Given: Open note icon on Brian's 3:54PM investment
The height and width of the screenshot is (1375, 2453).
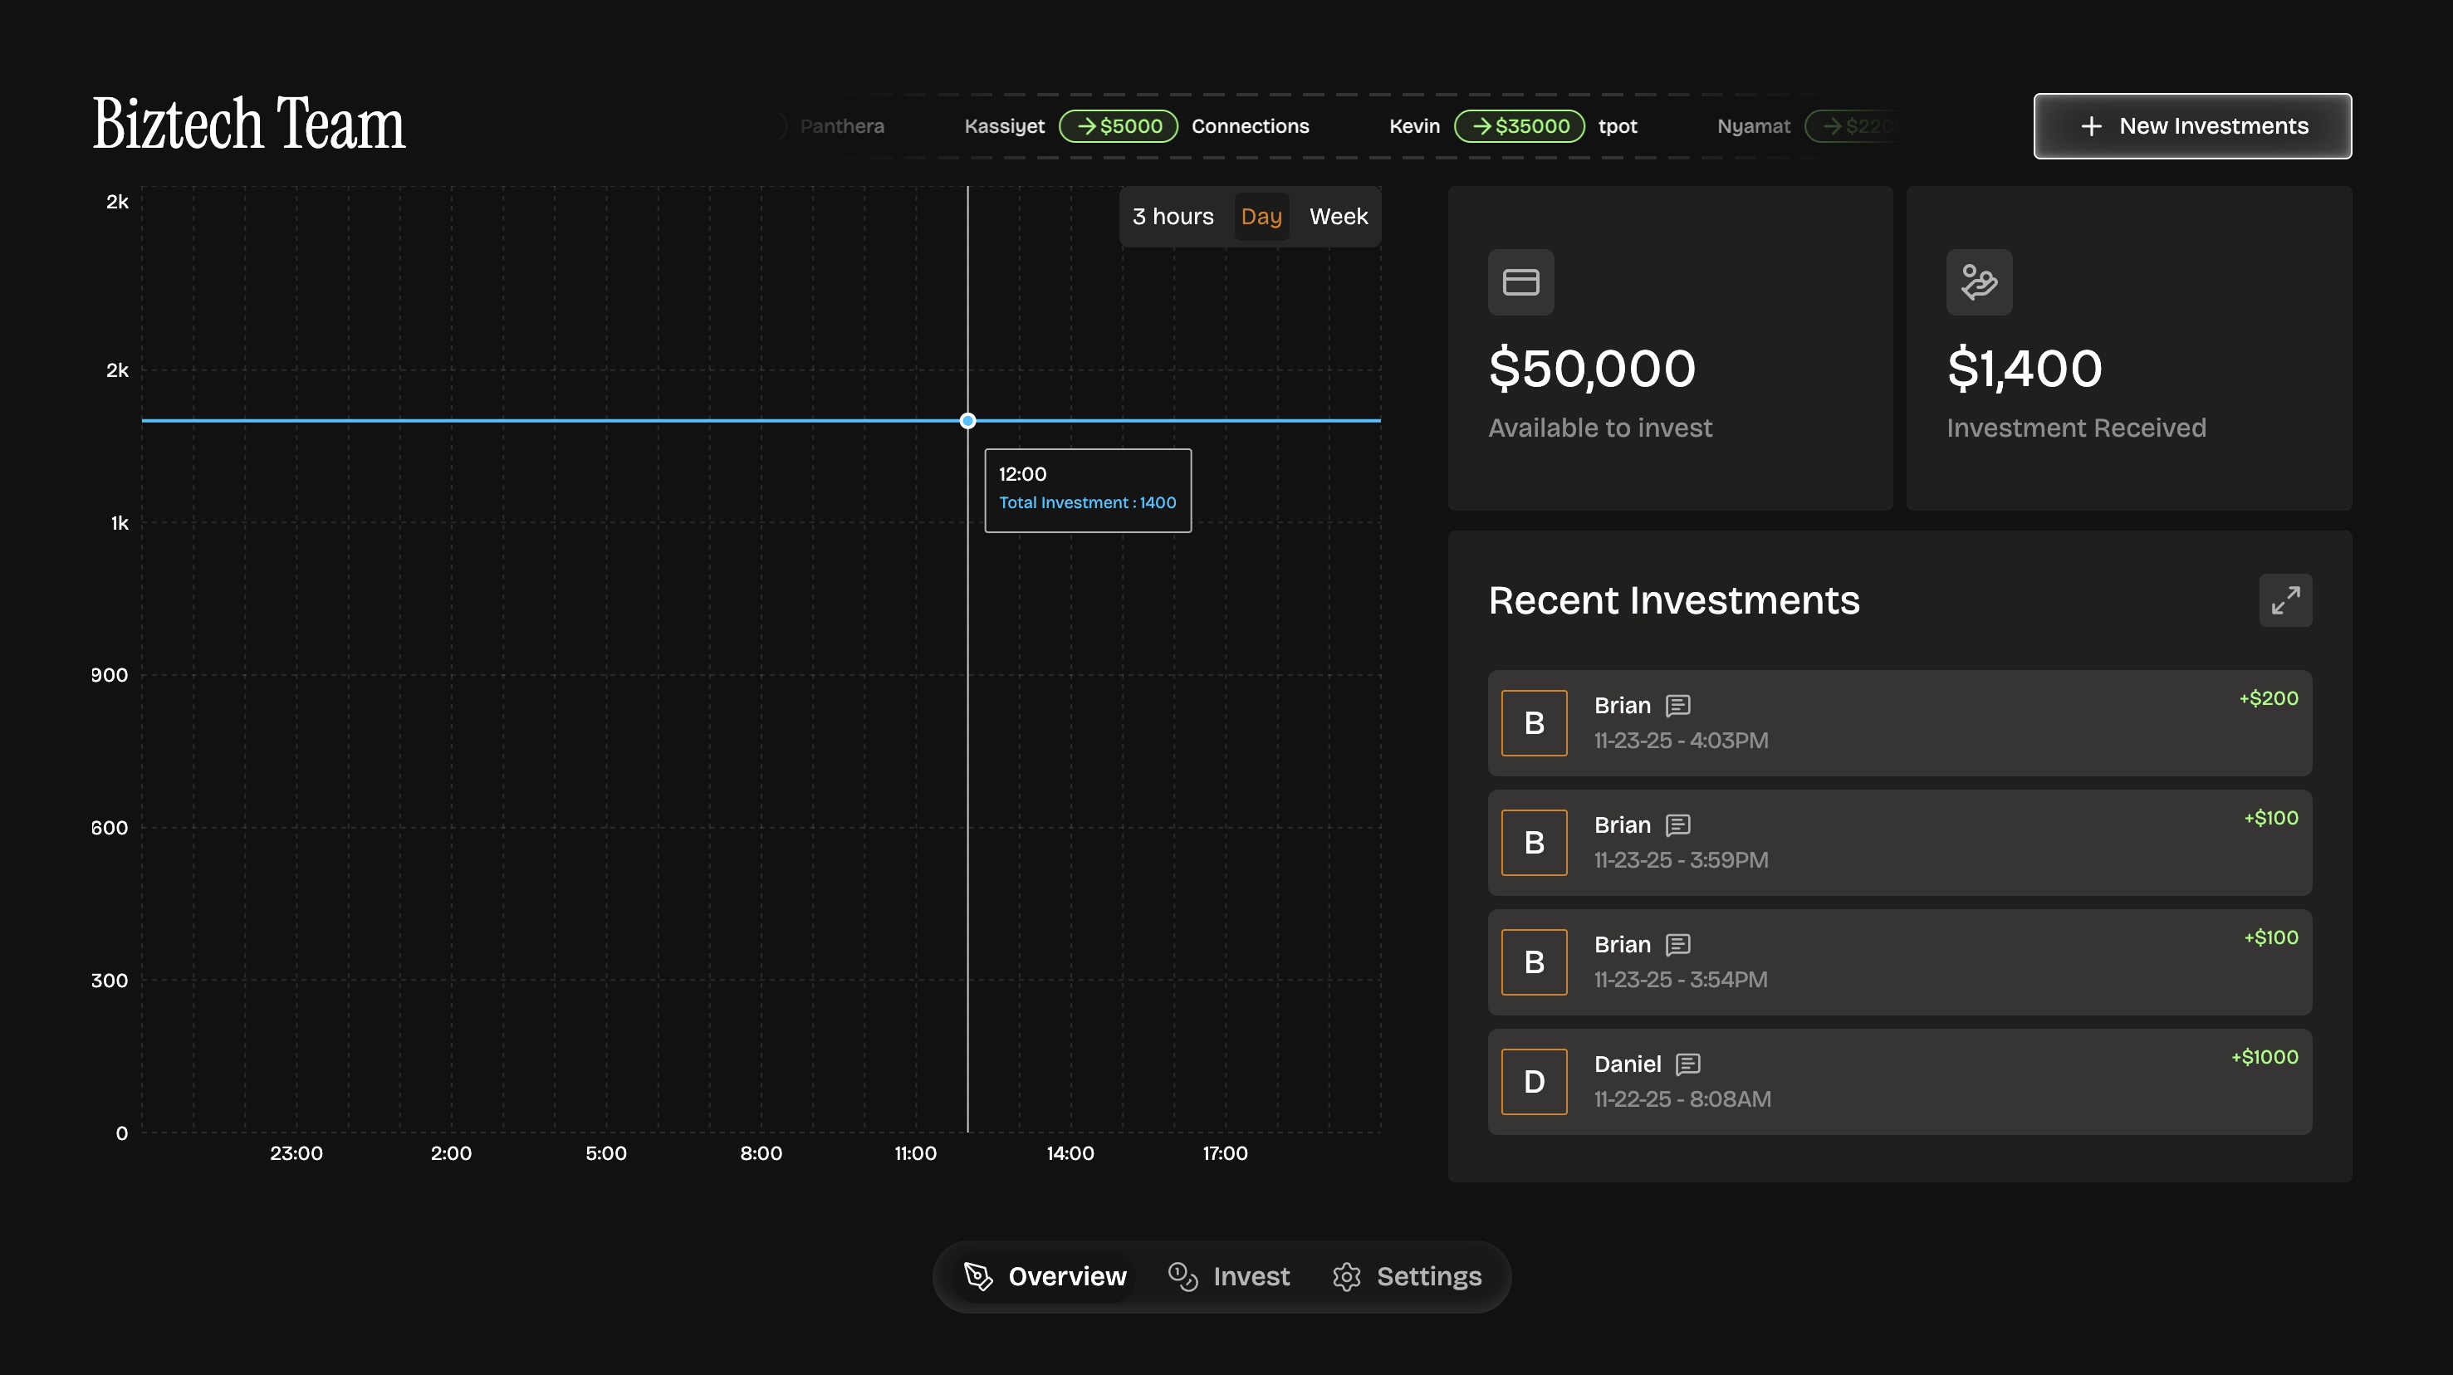Looking at the screenshot, I should (1678, 945).
